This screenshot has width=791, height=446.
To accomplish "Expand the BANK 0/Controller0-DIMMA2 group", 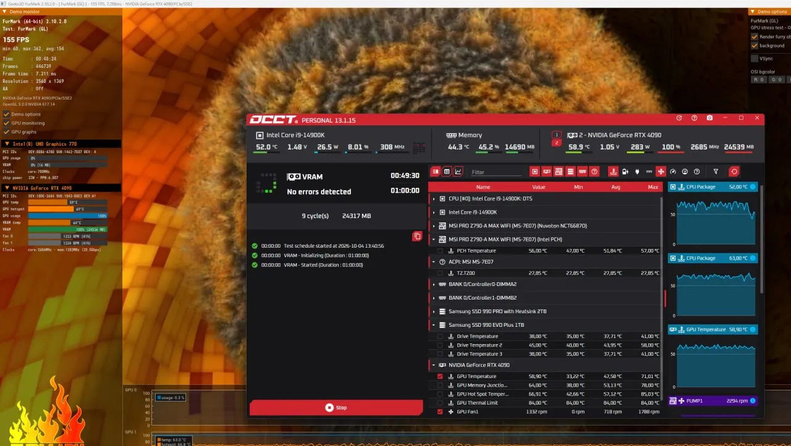I will pyautogui.click(x=434, y=284).
